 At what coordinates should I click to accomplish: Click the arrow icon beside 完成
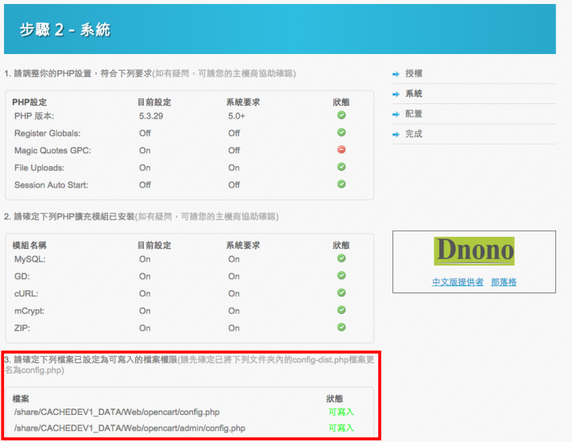pos(396,134)
